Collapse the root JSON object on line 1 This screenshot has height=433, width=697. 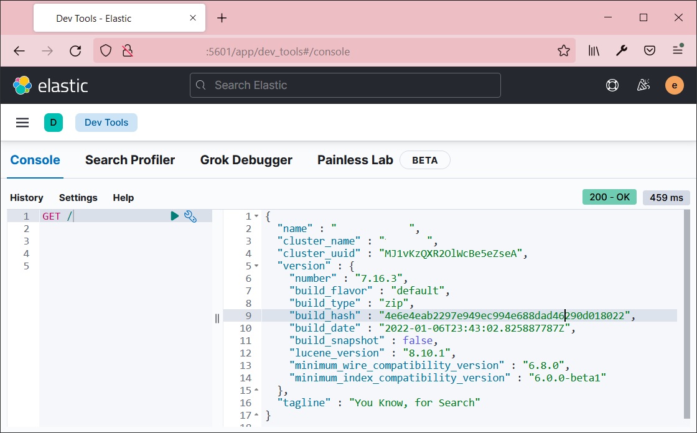(256, 216)
